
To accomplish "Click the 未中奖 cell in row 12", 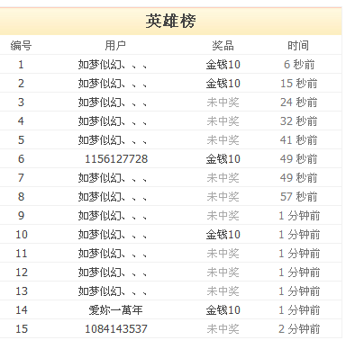I will pyautogui.click(x=223, y=273).
